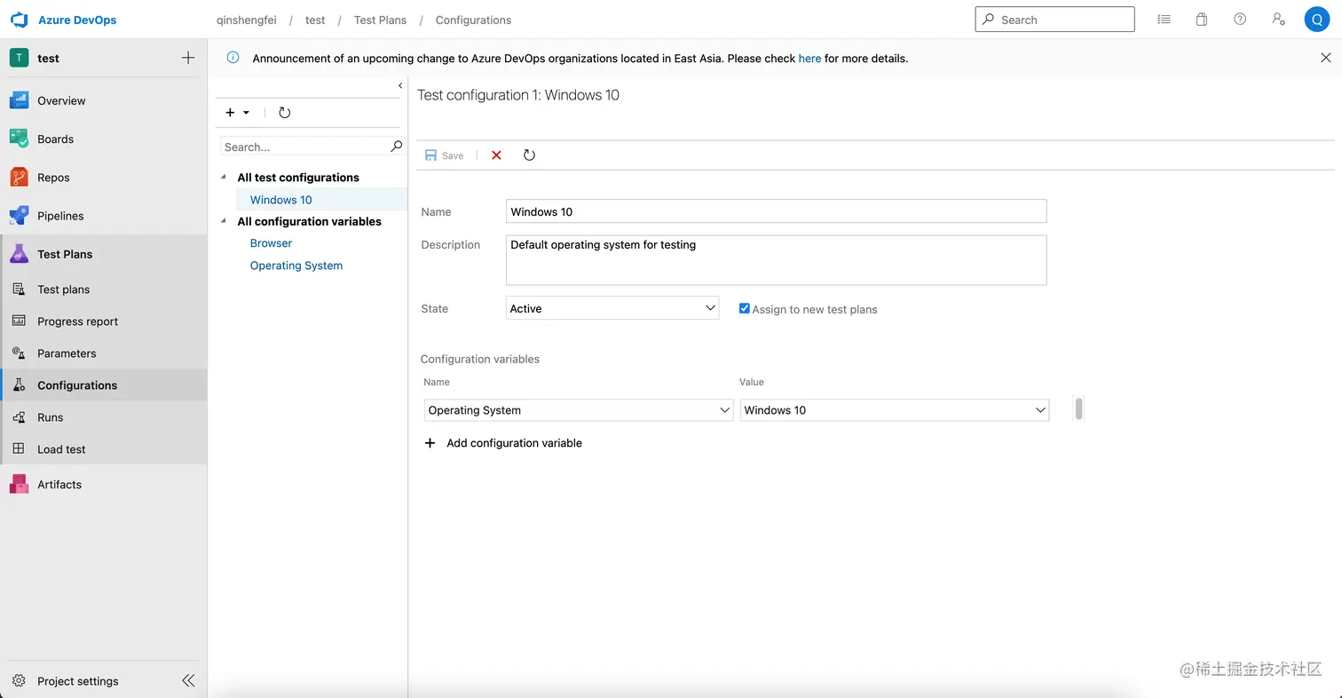Click the 'Configuration variables' section heading
This screenshot has width=1342, height=698.
pos(480,359)
